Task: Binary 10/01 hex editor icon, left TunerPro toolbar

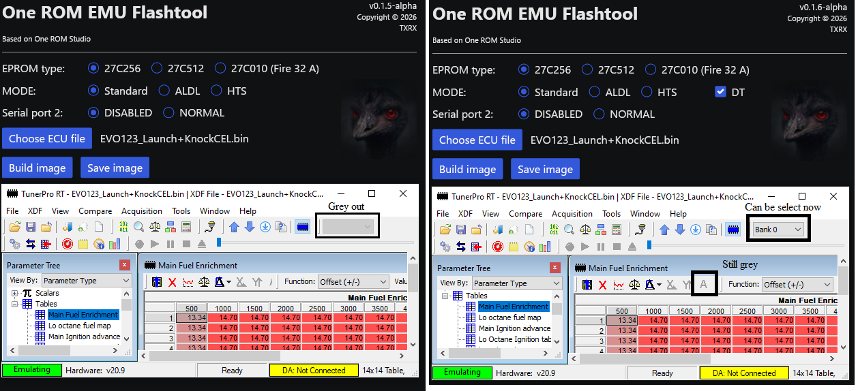Action: pos(123,227)
